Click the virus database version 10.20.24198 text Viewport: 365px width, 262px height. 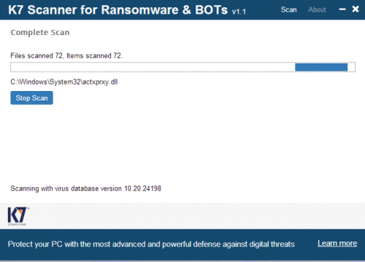pos(86,188)
